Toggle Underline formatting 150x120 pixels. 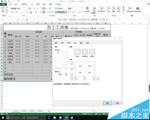[17, 12]
